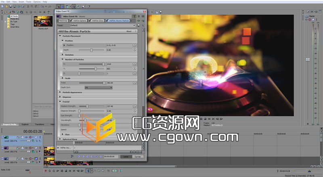Click the Delete preset X icon
The width and height of the screenshot is (323, 177).
click(x=143, y=25)
